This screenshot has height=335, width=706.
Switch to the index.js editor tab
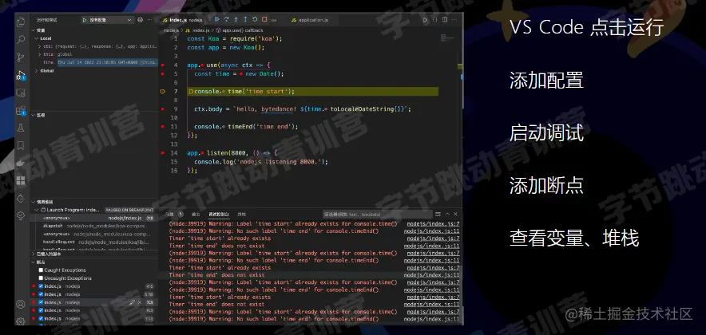tap(181, 20)
